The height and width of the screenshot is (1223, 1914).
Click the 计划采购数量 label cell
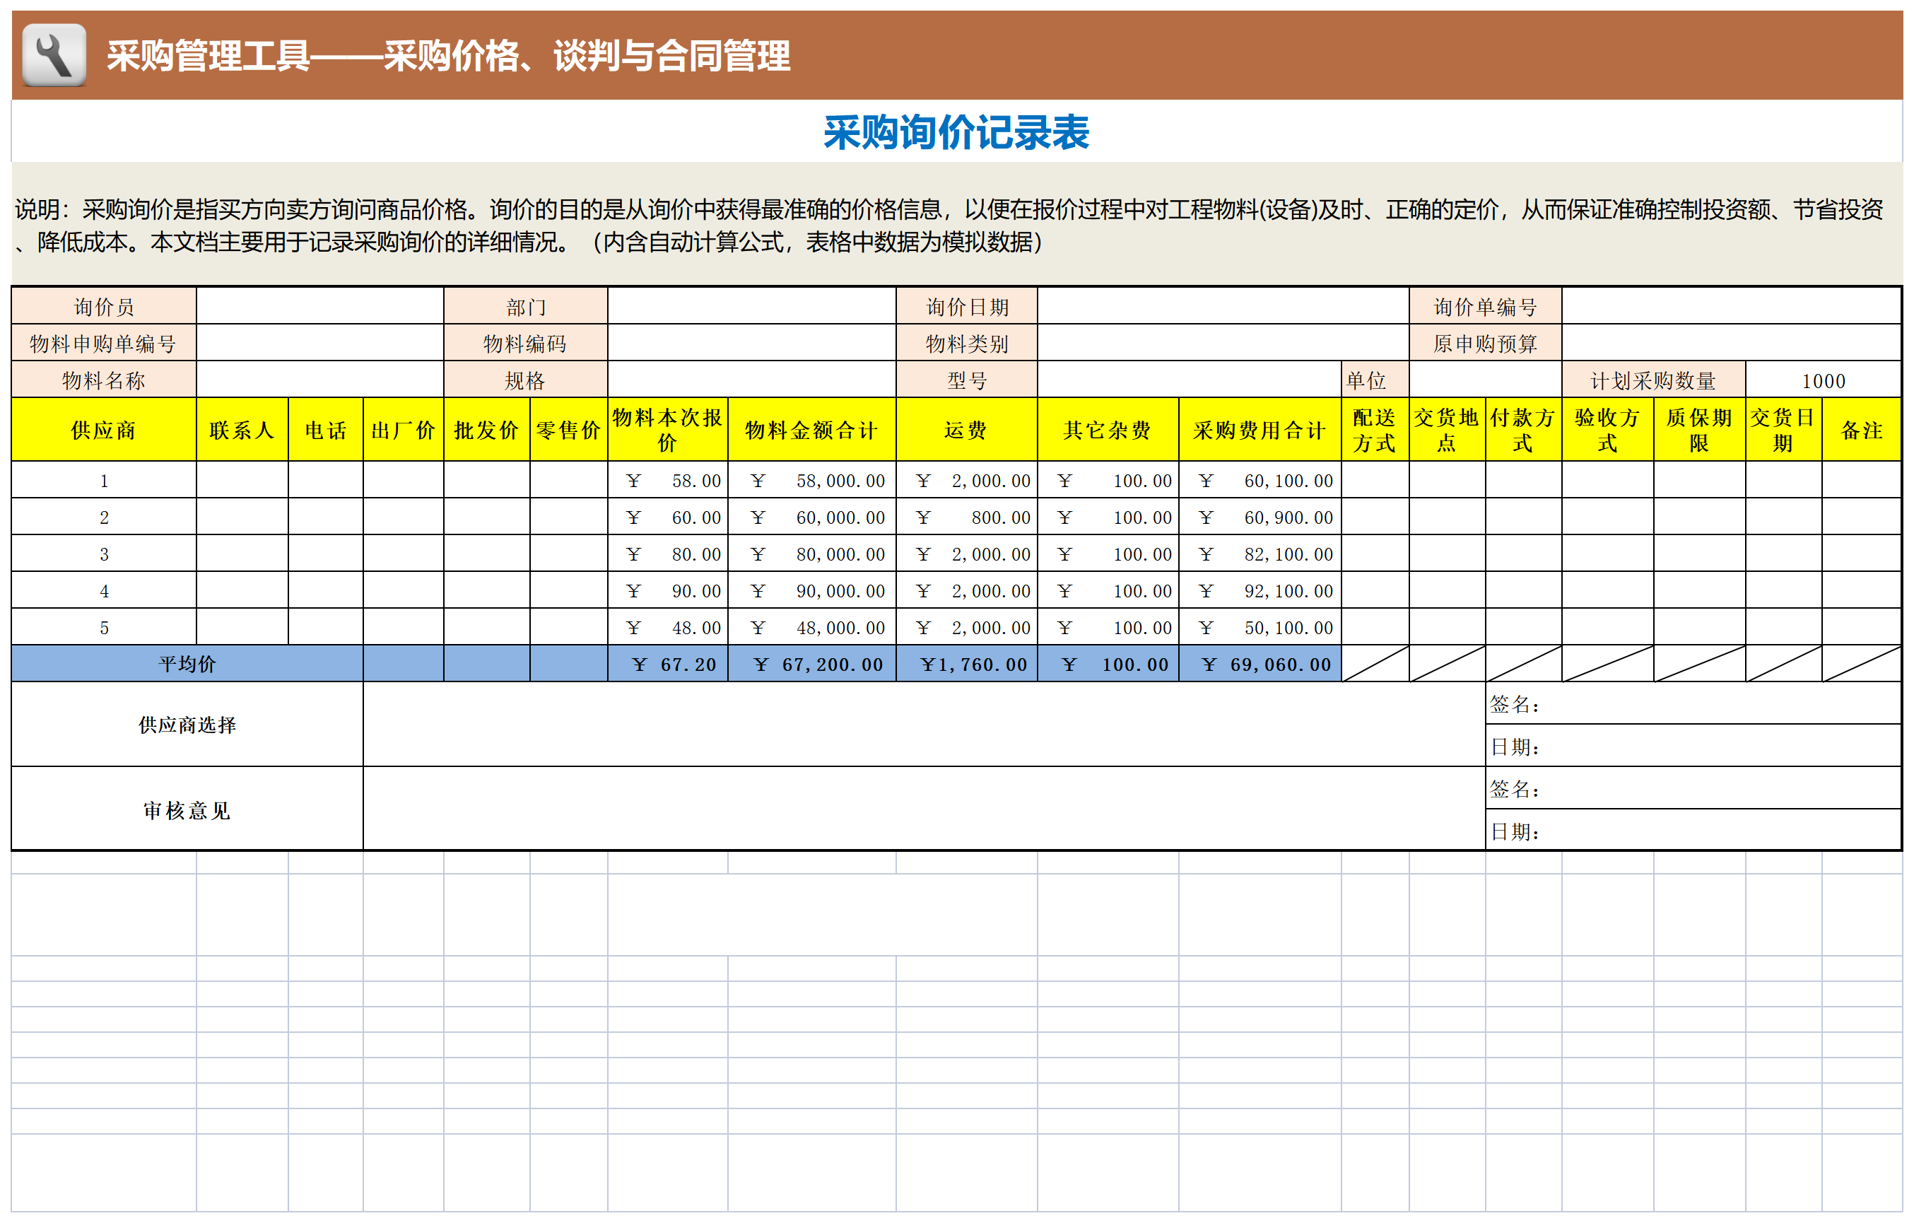(x=1653, y=380)
